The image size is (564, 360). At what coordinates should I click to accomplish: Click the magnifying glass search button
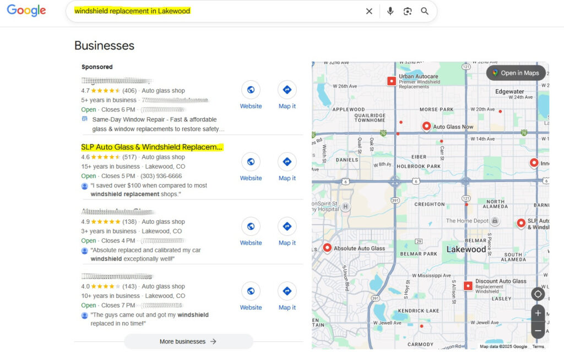tap(425, 12)
